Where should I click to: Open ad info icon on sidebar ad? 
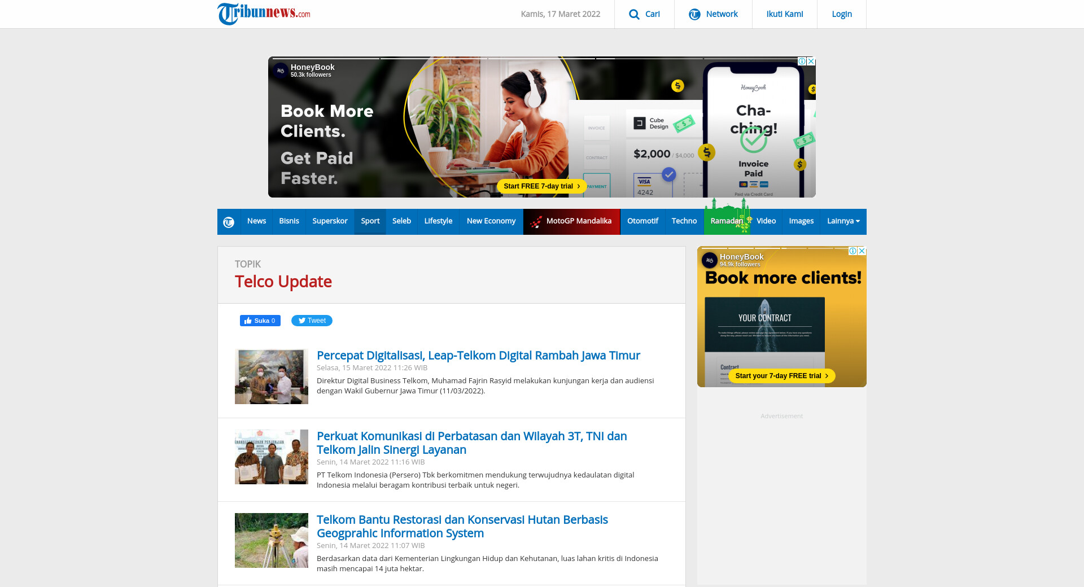[853, 251]
